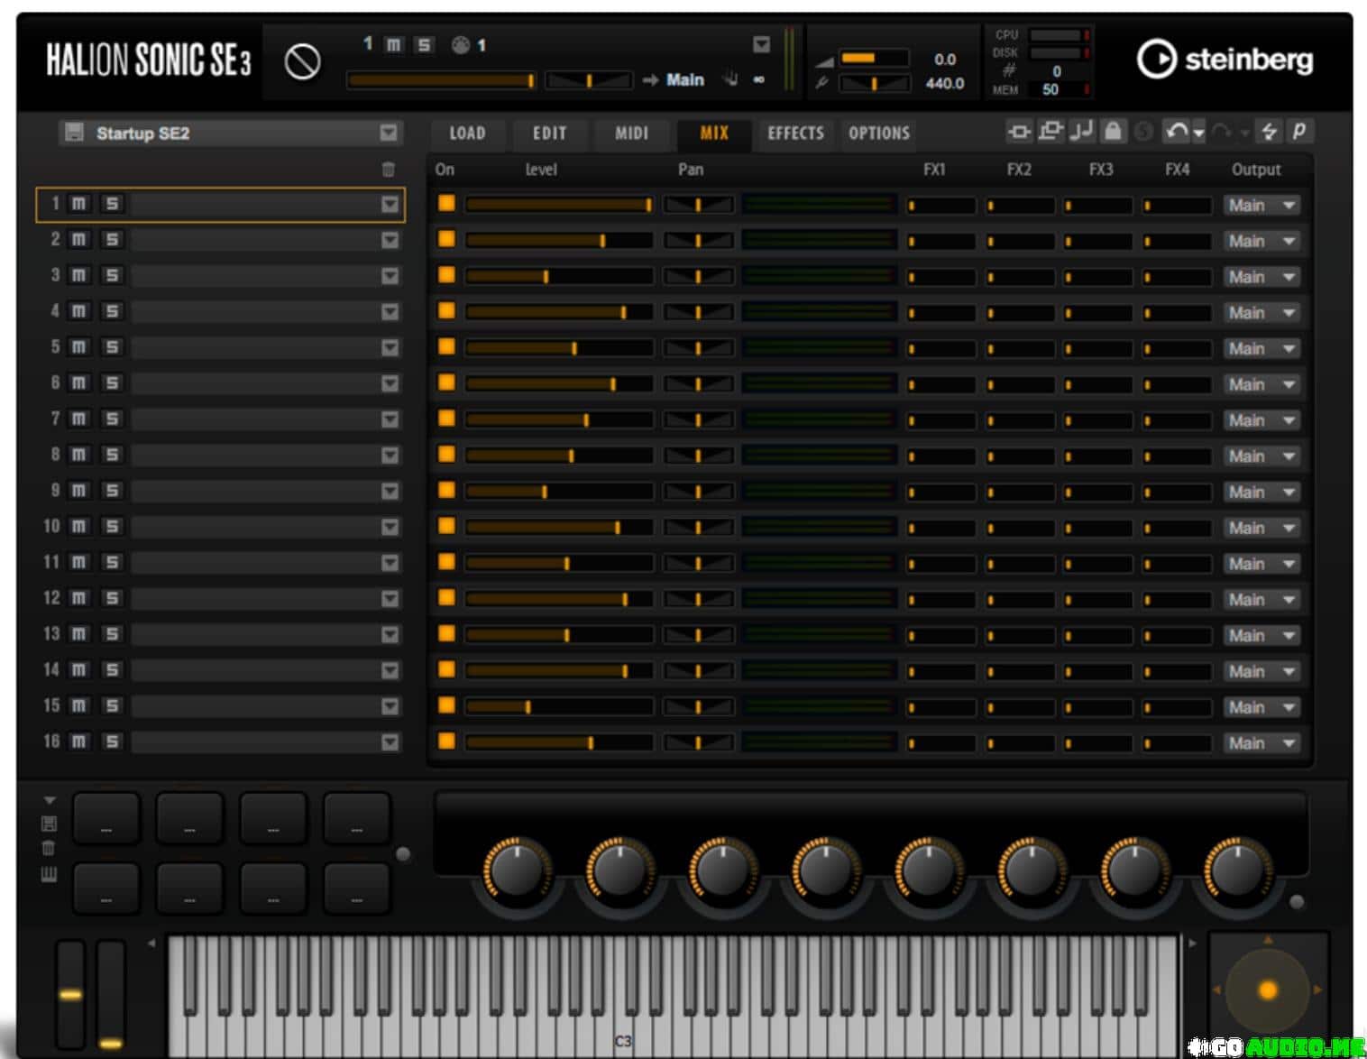Click the save trigger pads preset icon
1367x1059 pixels.
pyautogui.click(x=49, y=824)
